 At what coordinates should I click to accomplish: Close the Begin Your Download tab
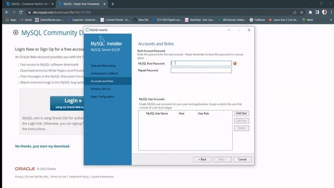click(x=104, y=4)
